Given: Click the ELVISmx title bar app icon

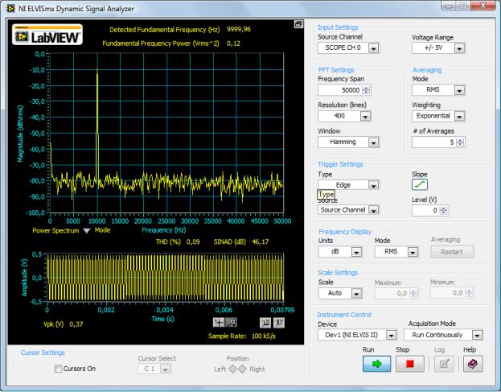Looking at the screenshot, I should (10, 8).
